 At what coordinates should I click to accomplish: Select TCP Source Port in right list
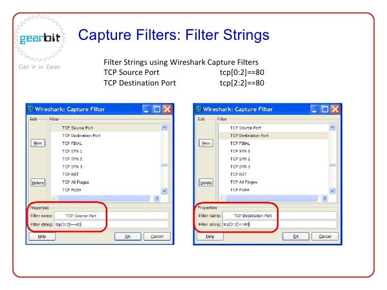tap(274, 127)
